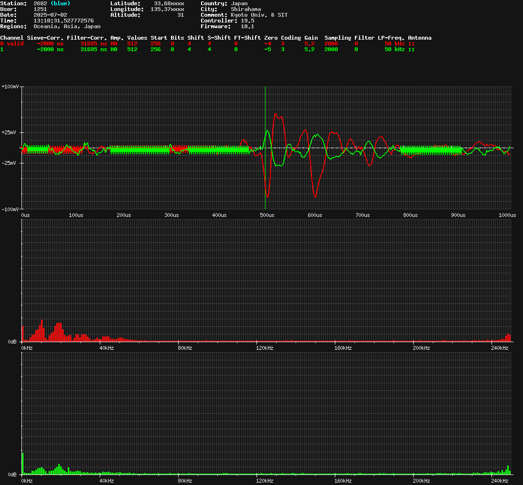Select the city name Shirahama
The height and width of the screenshot is (485, 523).
coord(246,9)
